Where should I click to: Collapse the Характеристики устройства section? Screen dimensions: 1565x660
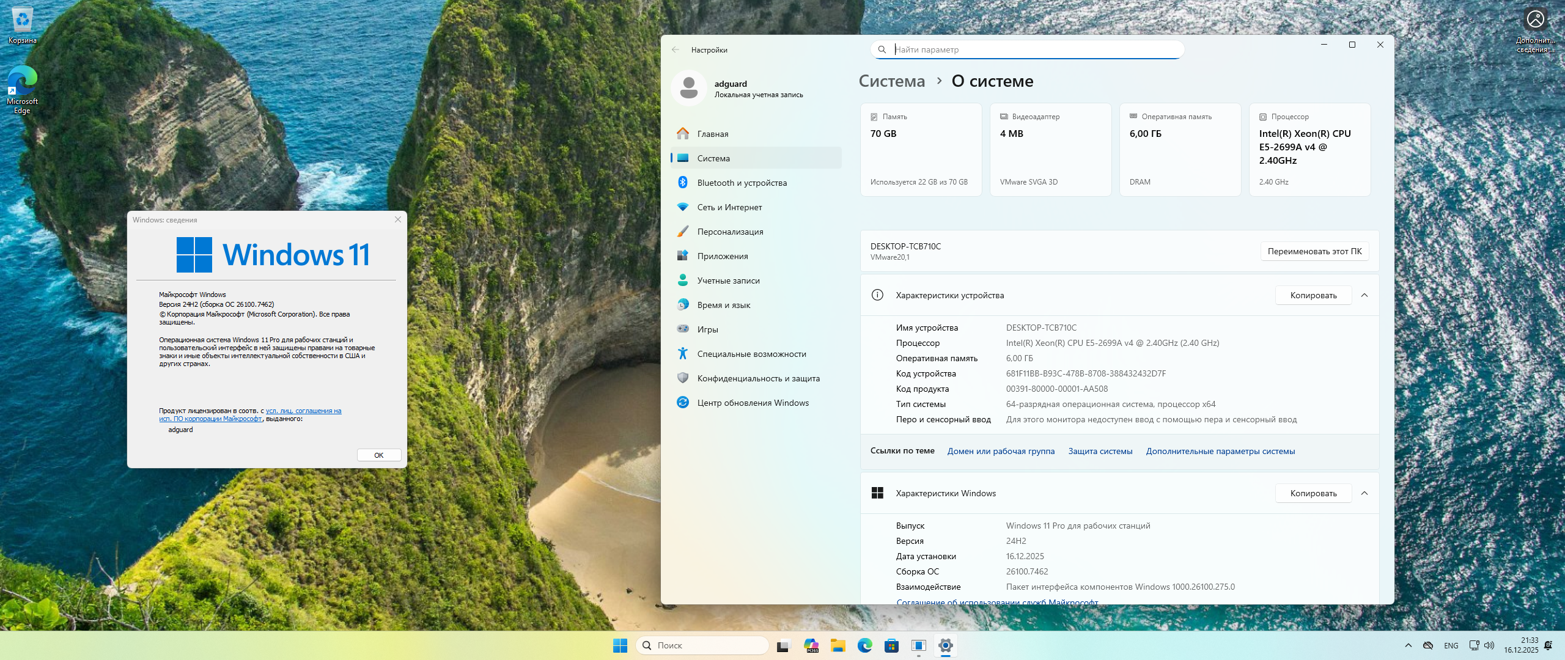[1364, 295]
